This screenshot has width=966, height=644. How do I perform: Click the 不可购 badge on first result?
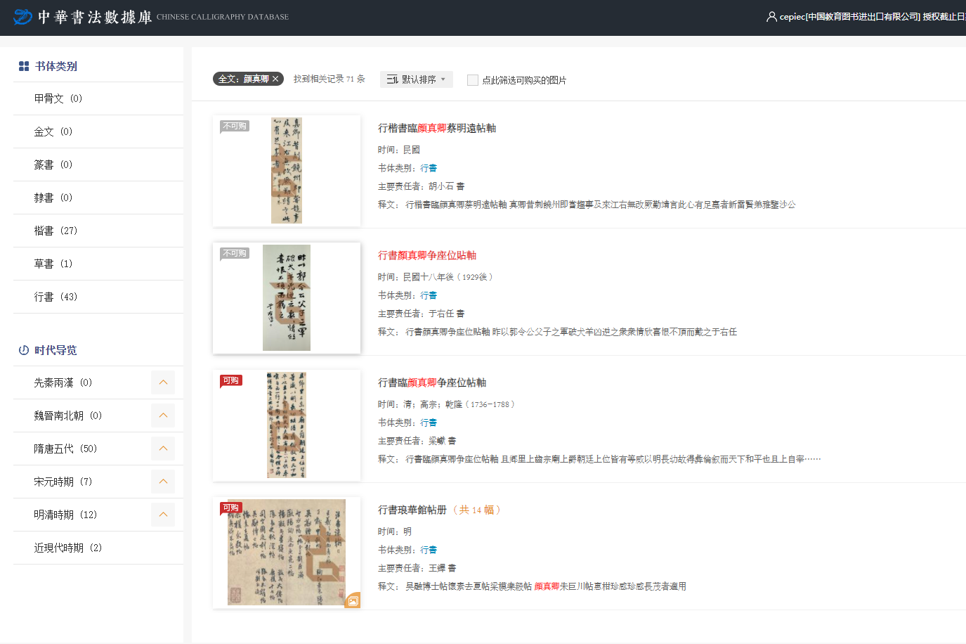pyautogui.click(x=235, y=127)
